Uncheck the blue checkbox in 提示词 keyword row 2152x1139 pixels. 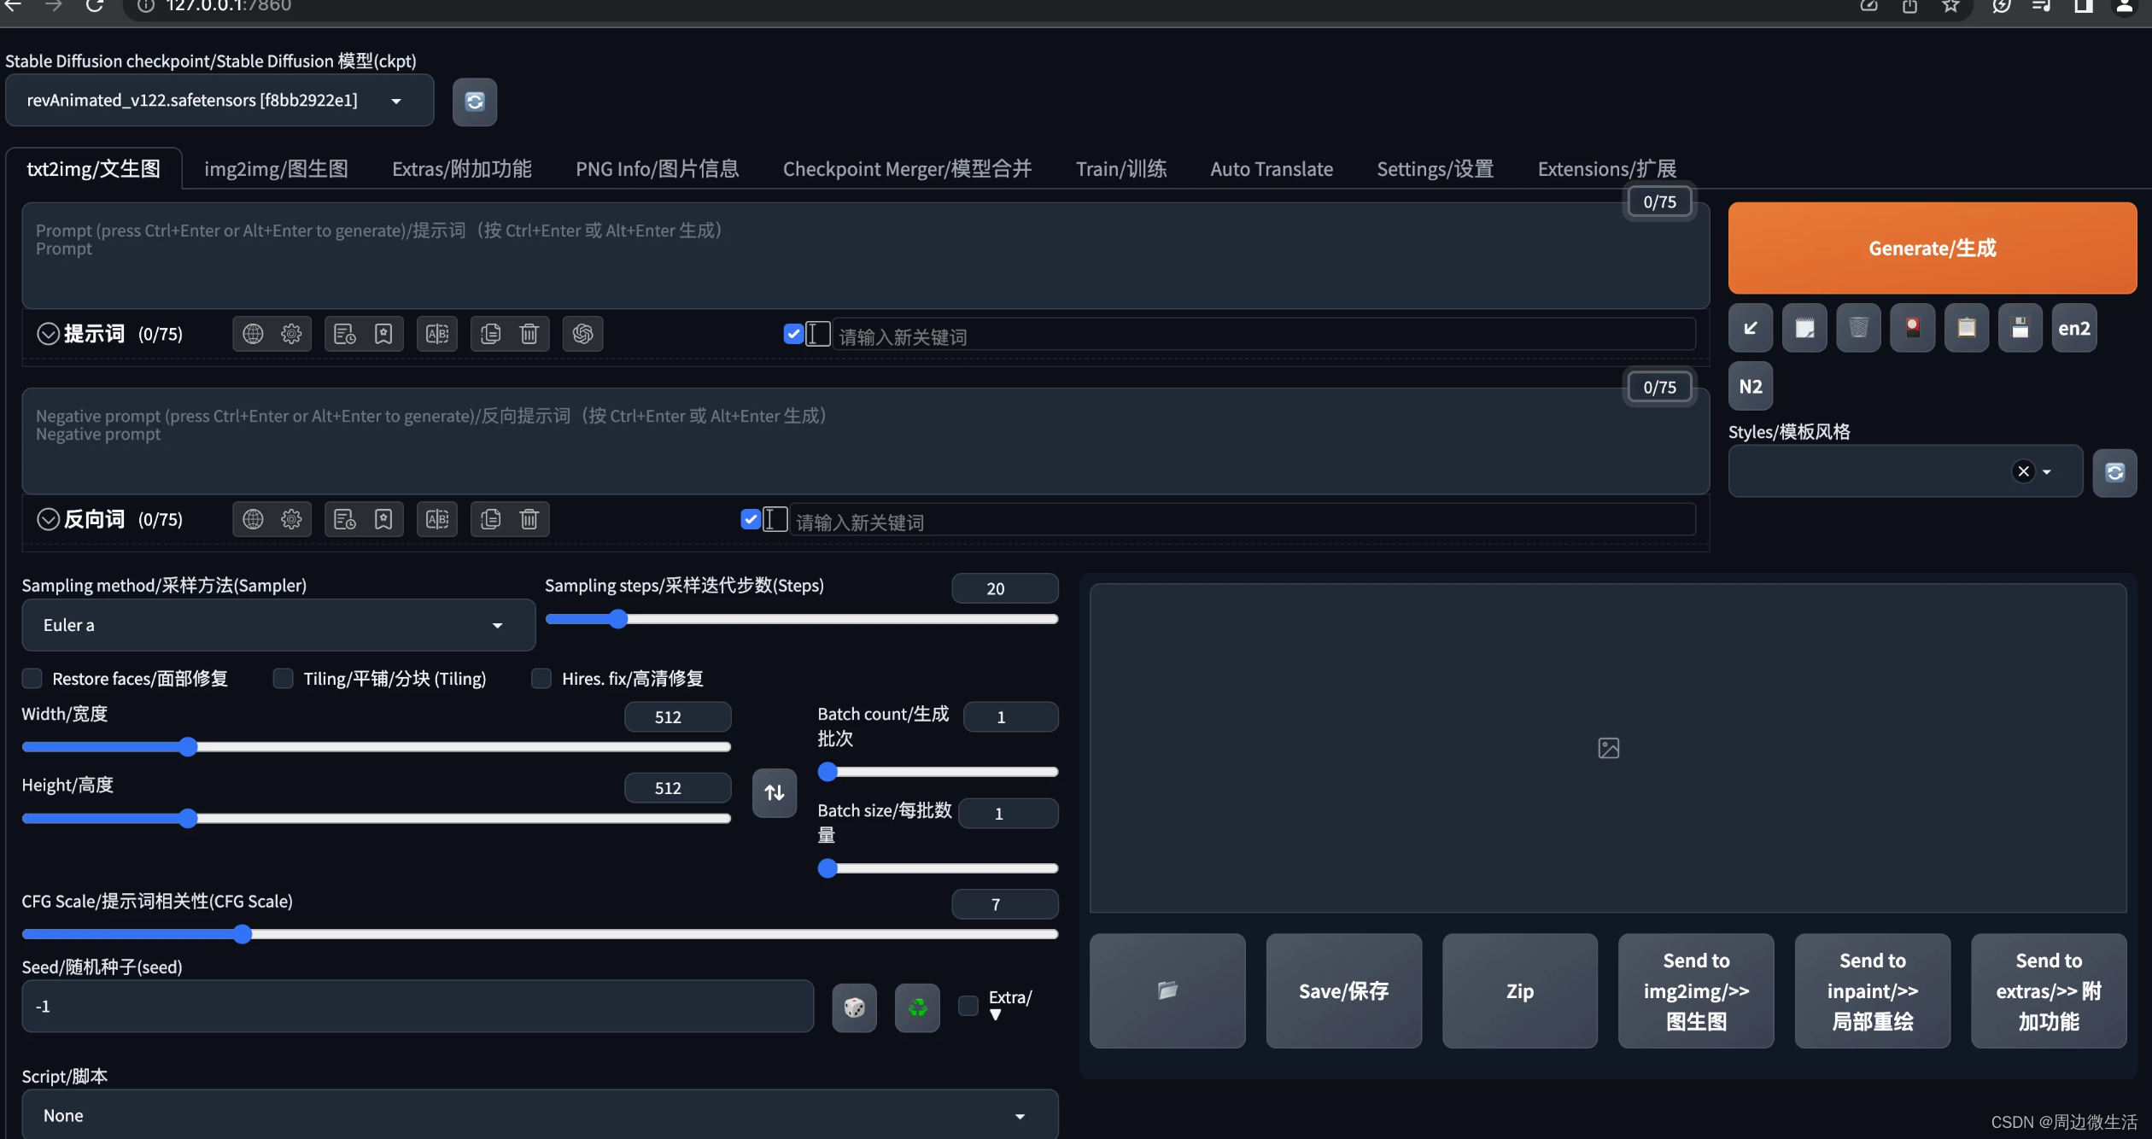pyautogui.click(x=793, y=334)
